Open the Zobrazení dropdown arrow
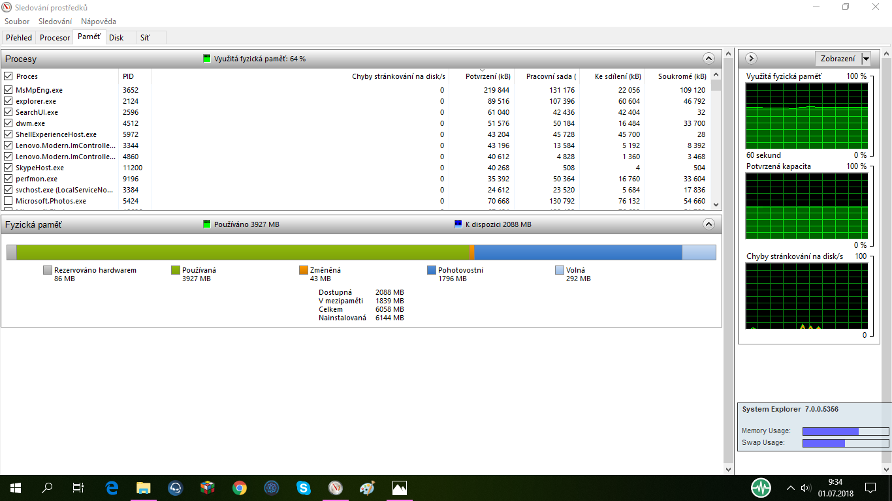Screen dimensions: 892x501 (x=866, y=59)
